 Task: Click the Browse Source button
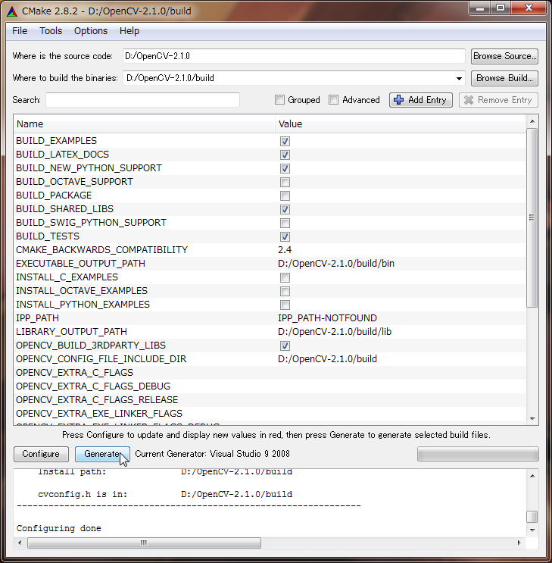click(x=504, y=56)
